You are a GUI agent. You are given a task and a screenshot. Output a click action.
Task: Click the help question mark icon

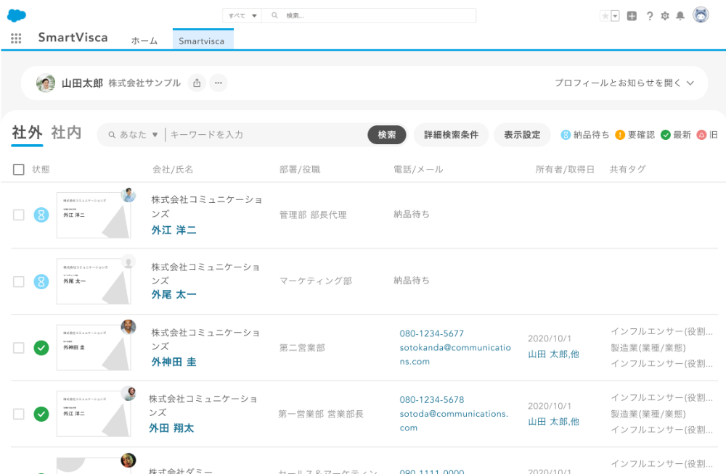(x=650, y=16)
